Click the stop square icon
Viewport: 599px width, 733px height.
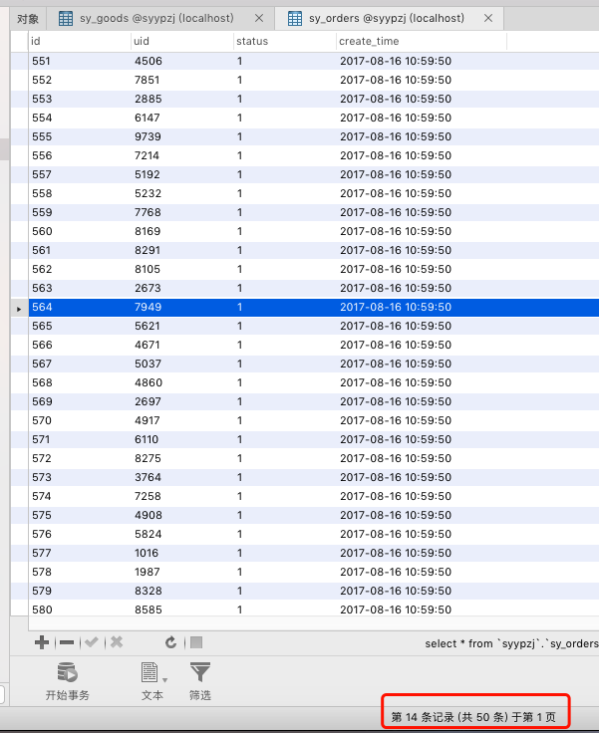click(196, 643)
